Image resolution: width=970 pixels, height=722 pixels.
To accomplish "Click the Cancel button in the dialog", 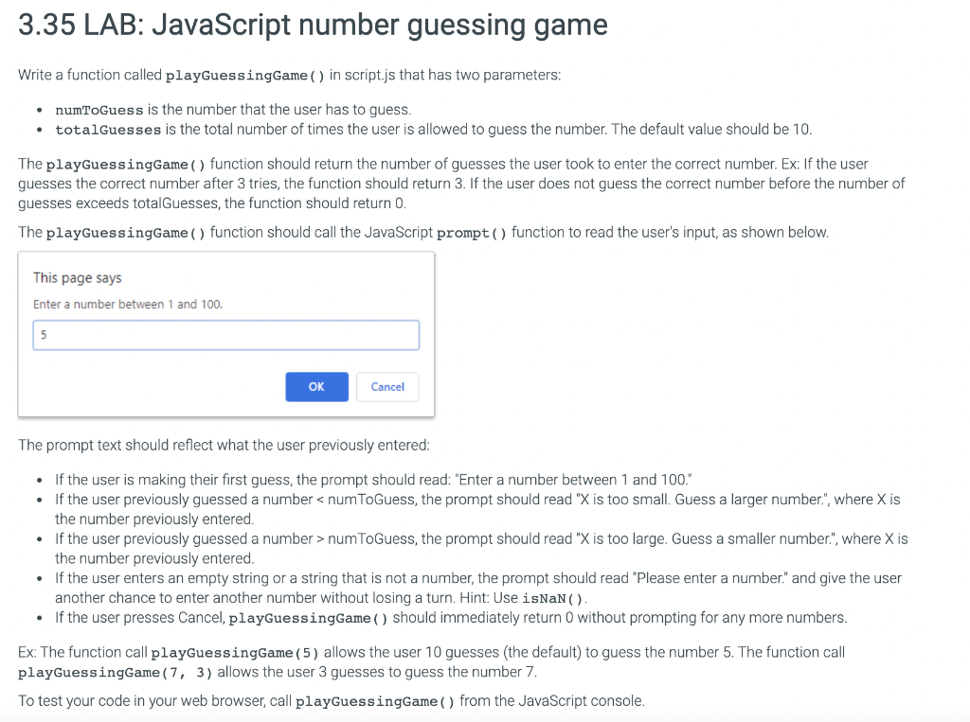I will 387,386.
